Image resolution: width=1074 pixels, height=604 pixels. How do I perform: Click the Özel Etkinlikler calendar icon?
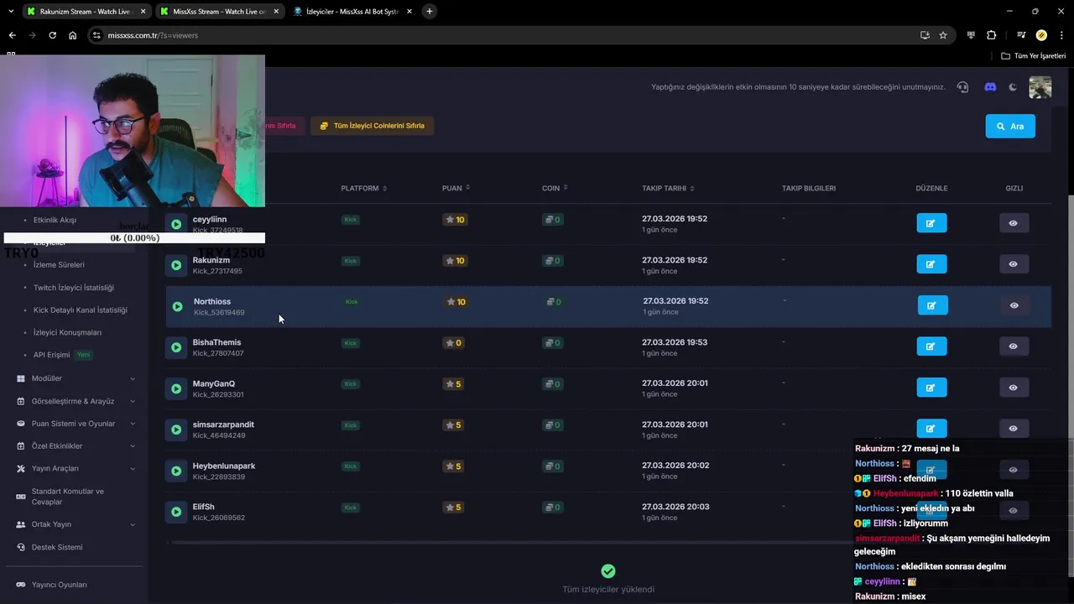pos(21,446)
